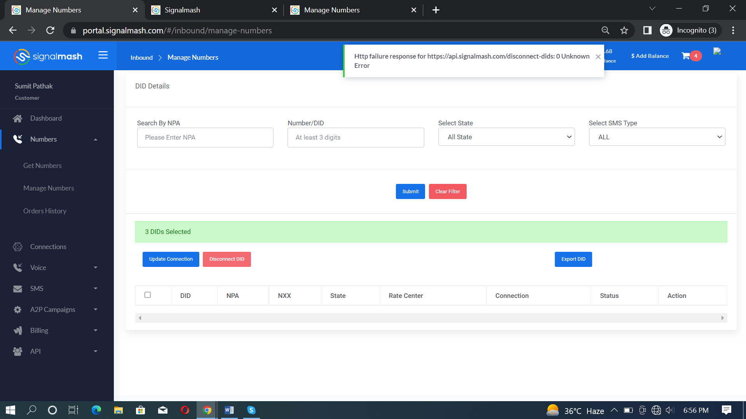Screen dimensions: 746x419
Task: Open the shopping cart icon
Action: pyautogui.click(x=686, y=56)
